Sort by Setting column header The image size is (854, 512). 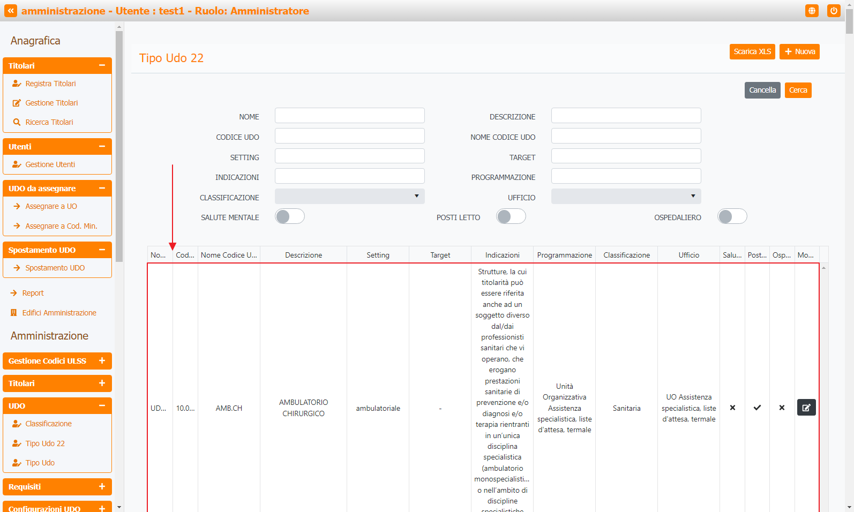pyautogui.click(x=378, y=255)
